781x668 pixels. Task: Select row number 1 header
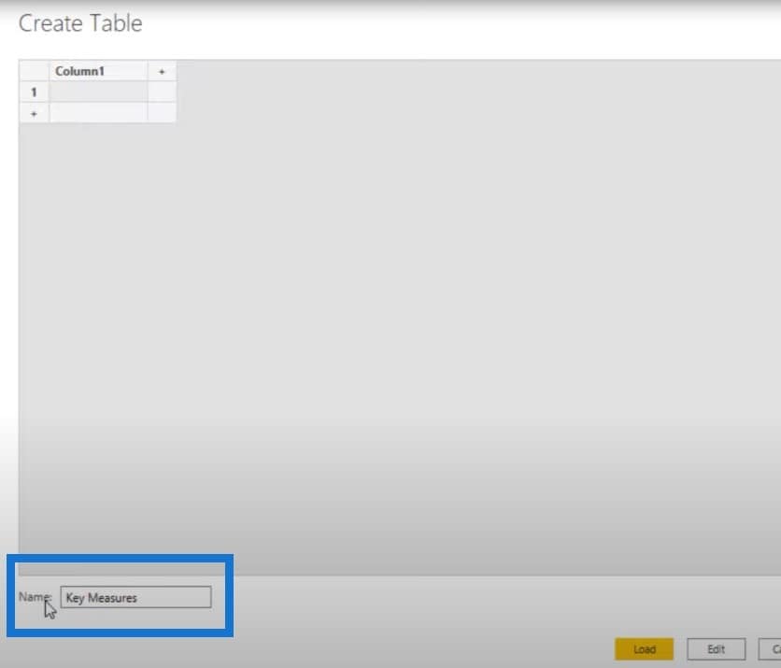click(x=34, y=92)
